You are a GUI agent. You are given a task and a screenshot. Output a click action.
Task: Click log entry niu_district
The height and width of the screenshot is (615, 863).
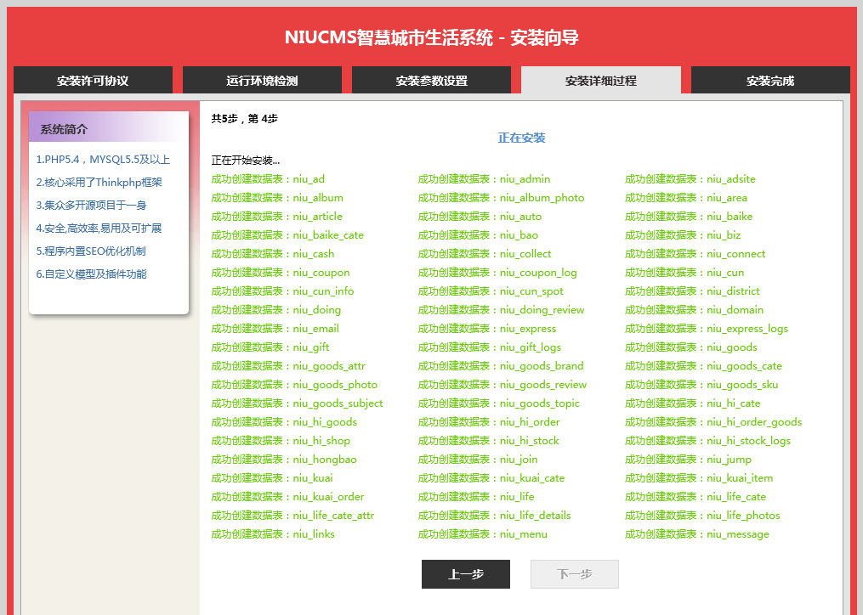pyautogui.click(x=692, y=291)
